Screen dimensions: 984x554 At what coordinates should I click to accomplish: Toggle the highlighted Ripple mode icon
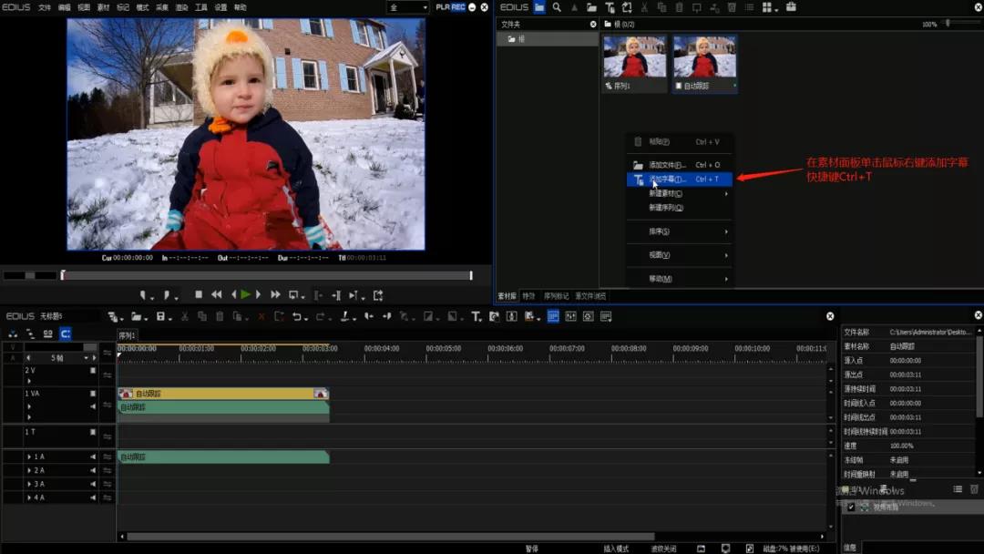coord(66,333)
